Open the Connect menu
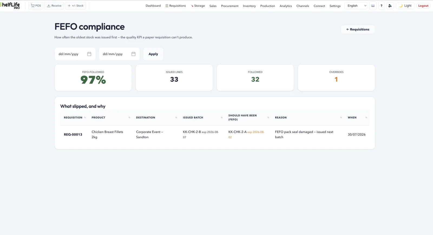 click(319, 6)
